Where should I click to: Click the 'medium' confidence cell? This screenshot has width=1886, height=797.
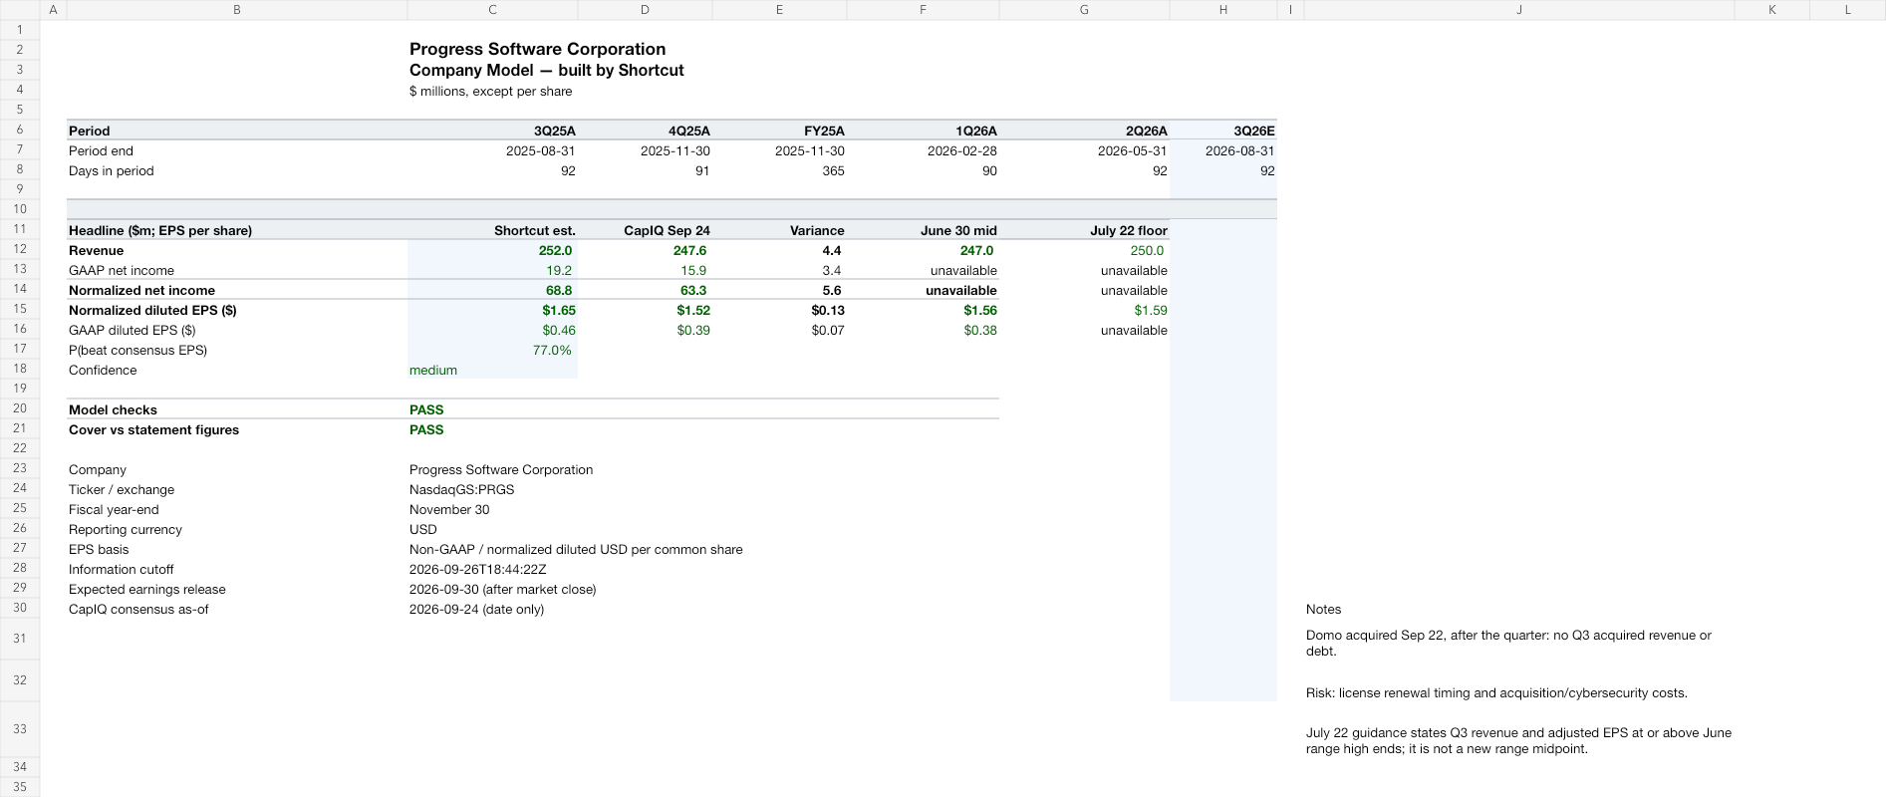pos(433,370)
